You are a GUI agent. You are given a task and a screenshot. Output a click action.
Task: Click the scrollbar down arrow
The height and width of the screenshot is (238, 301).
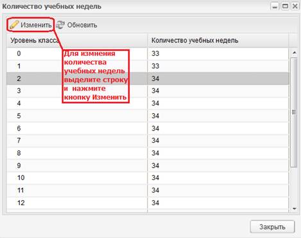coord(295,208)
